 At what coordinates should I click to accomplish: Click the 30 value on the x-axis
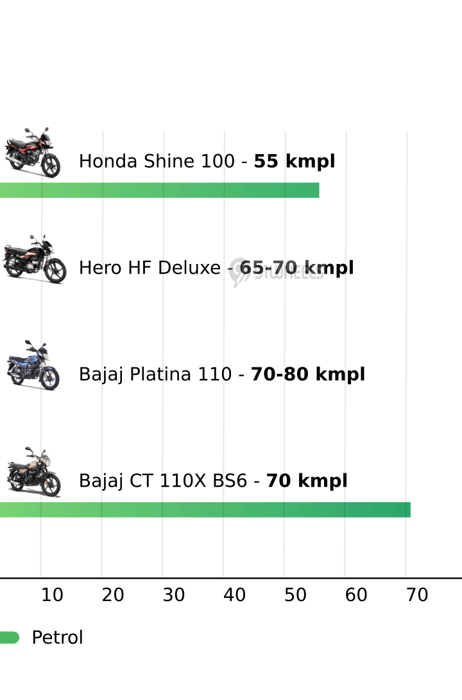pos(174,595)
